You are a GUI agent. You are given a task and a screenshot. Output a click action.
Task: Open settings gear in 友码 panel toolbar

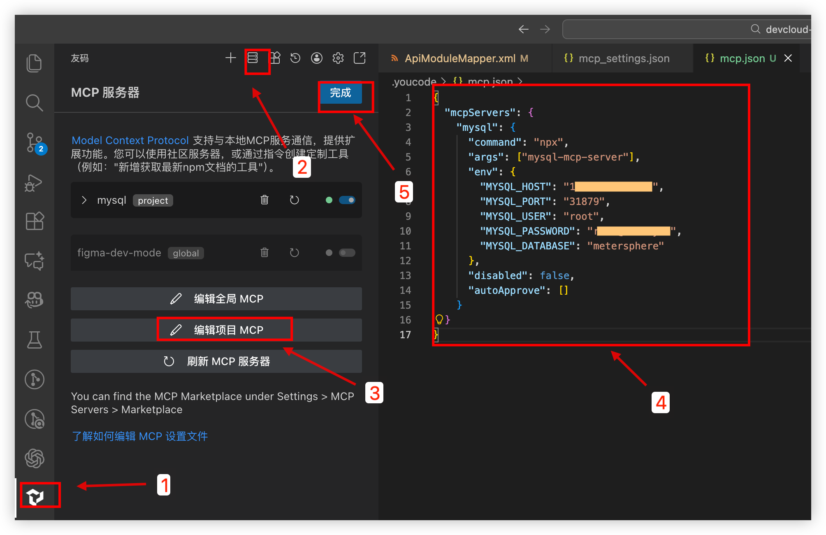pos(338,58)
